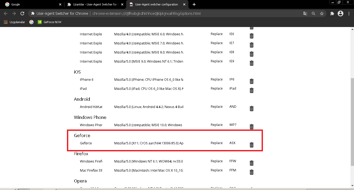
Task: Click the iOS group heading
Action: 77,72
